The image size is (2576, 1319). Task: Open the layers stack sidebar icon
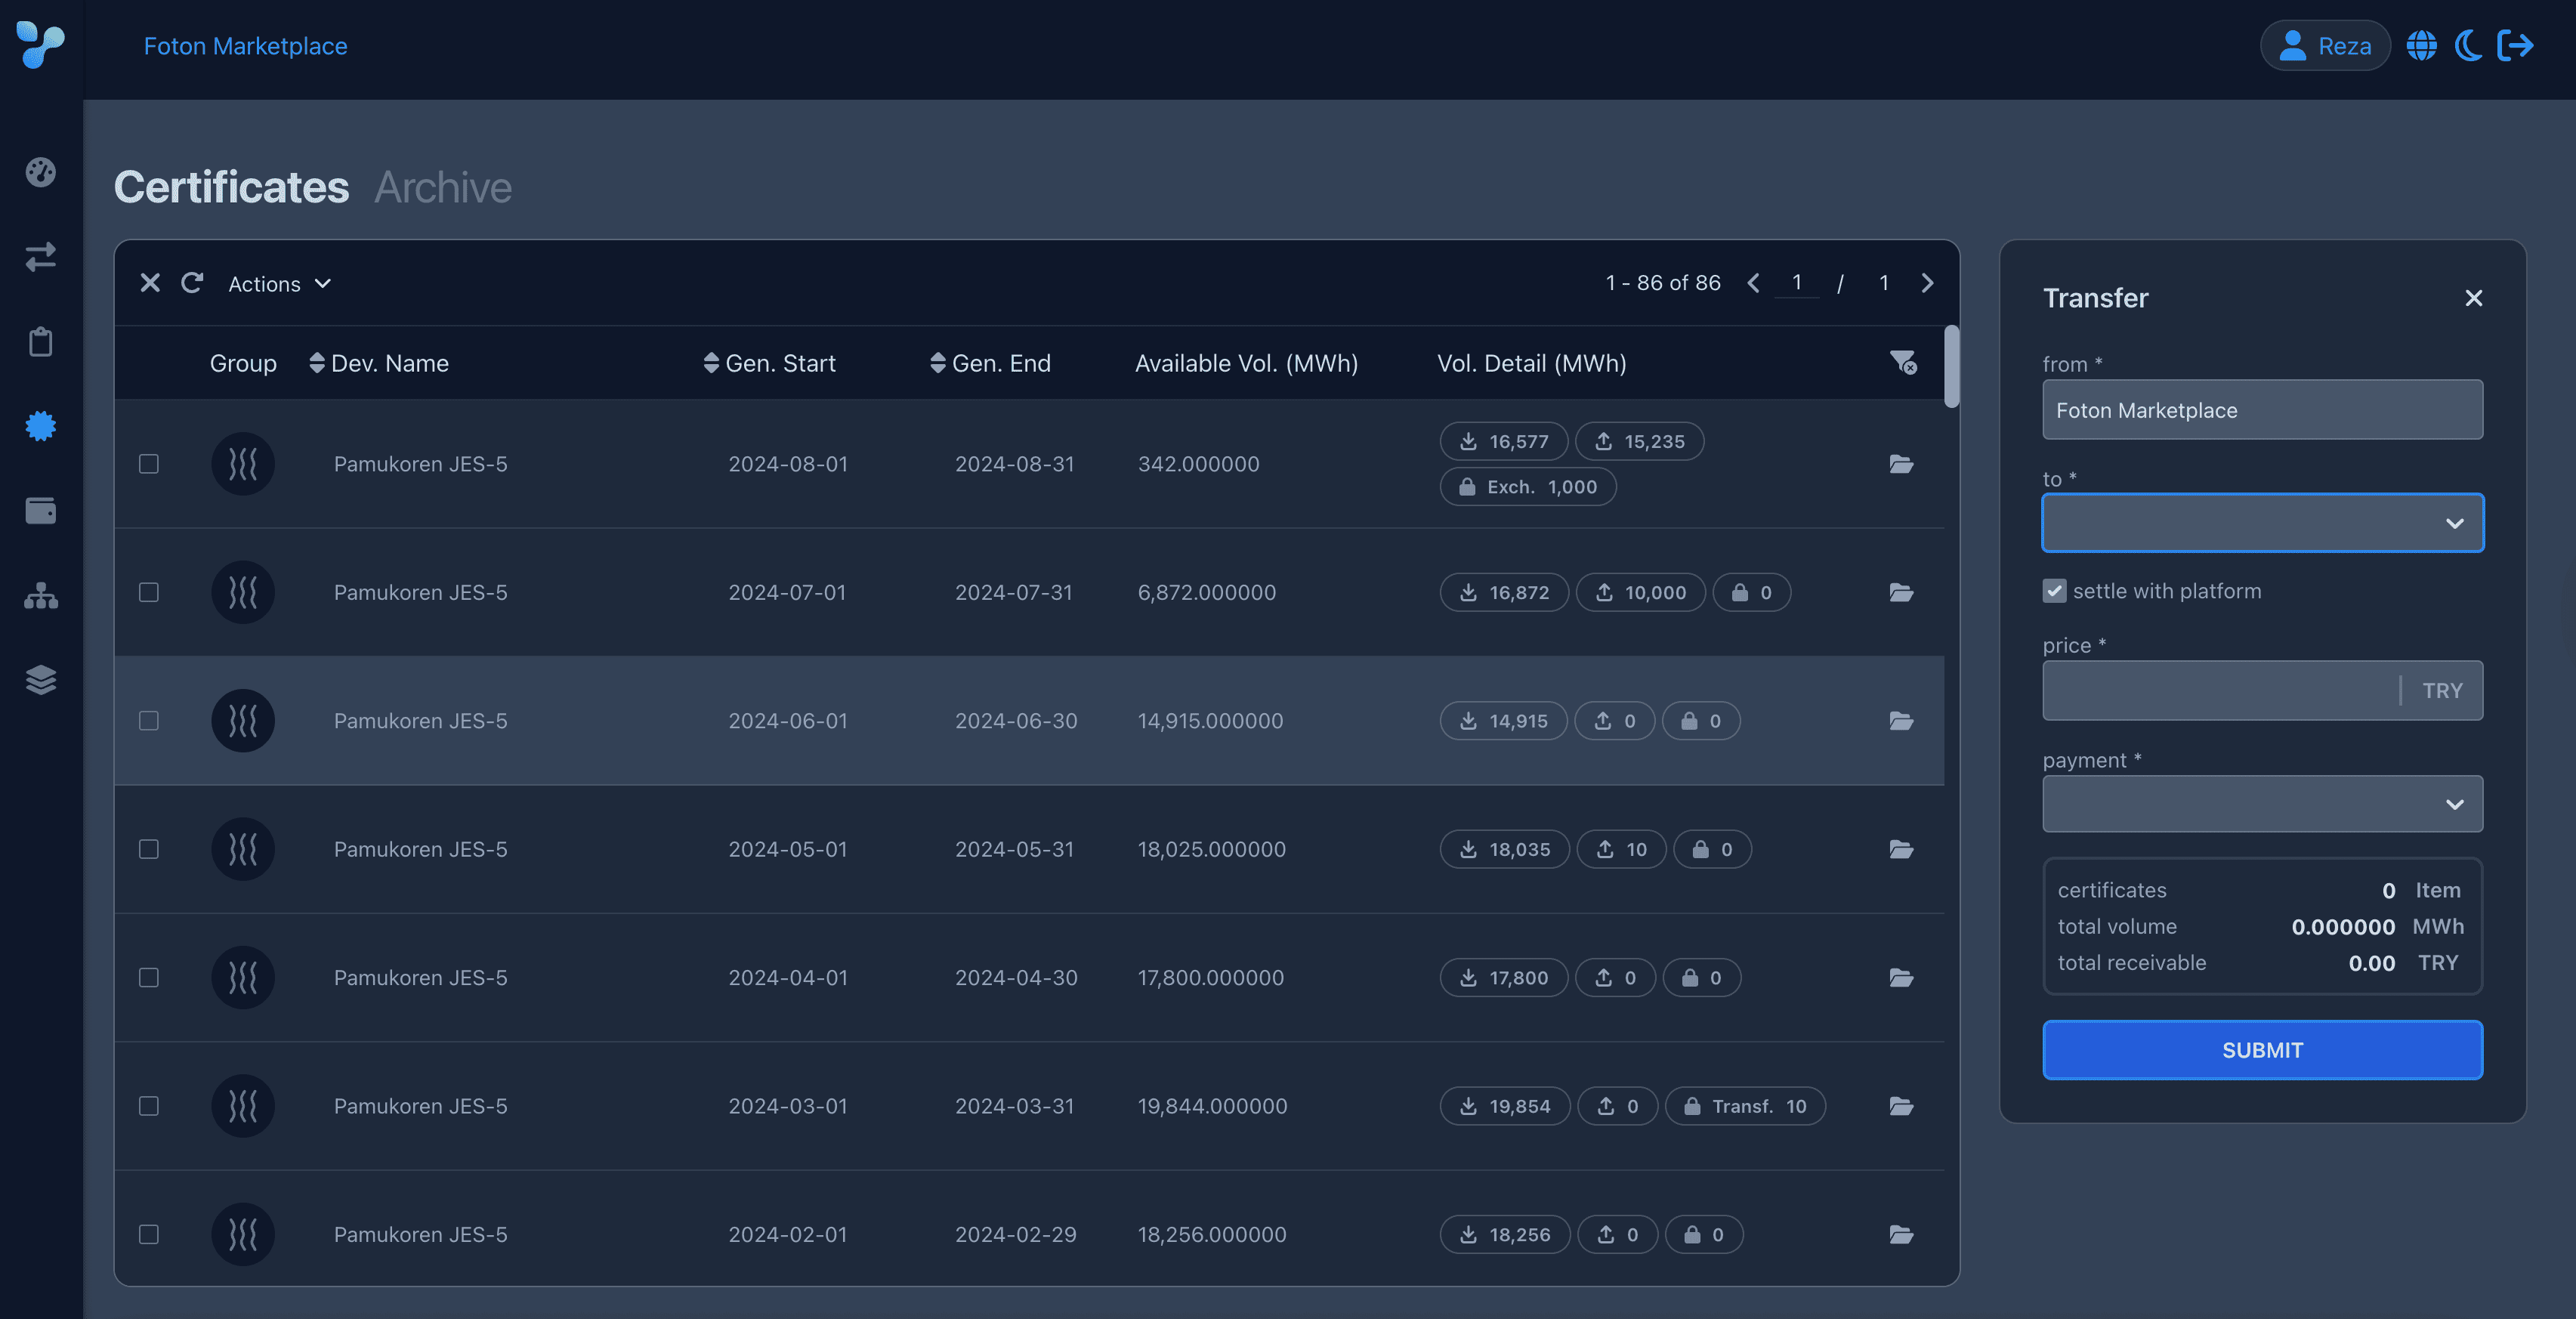[41, 680]
